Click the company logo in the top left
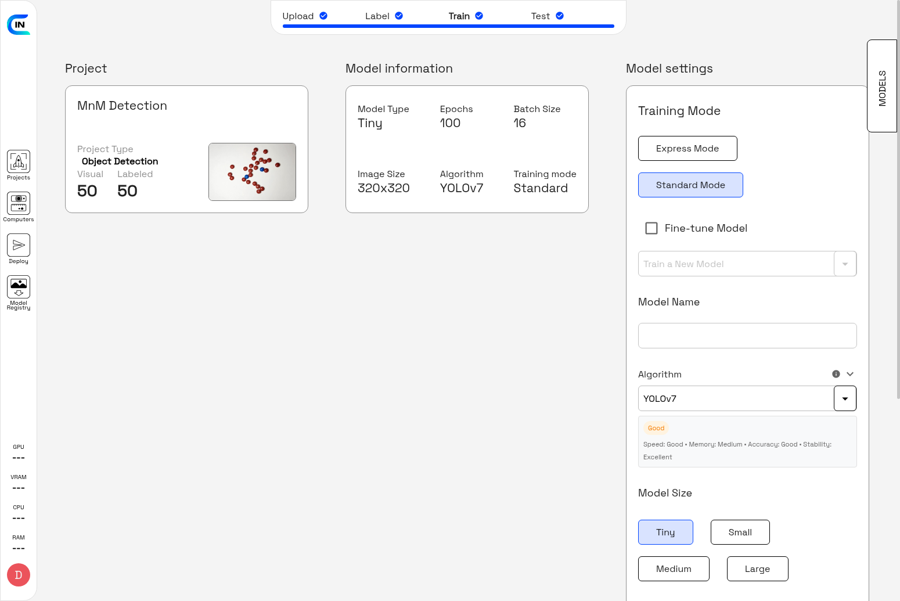 coord(19,23)
